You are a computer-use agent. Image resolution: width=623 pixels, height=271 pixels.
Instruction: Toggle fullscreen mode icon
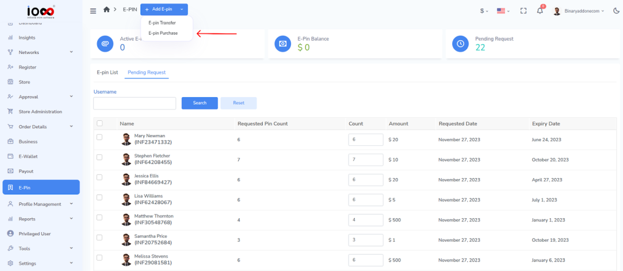point(523,10)
